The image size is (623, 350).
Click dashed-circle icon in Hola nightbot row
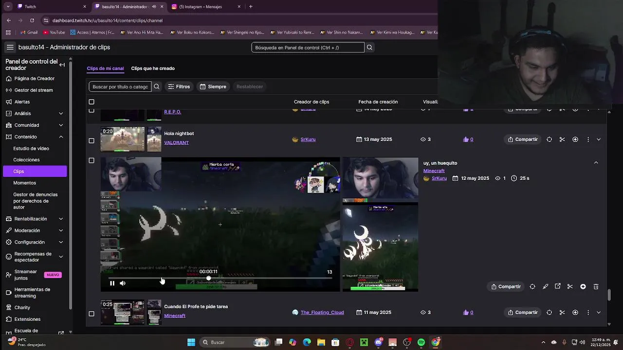(x=550, y=140)
